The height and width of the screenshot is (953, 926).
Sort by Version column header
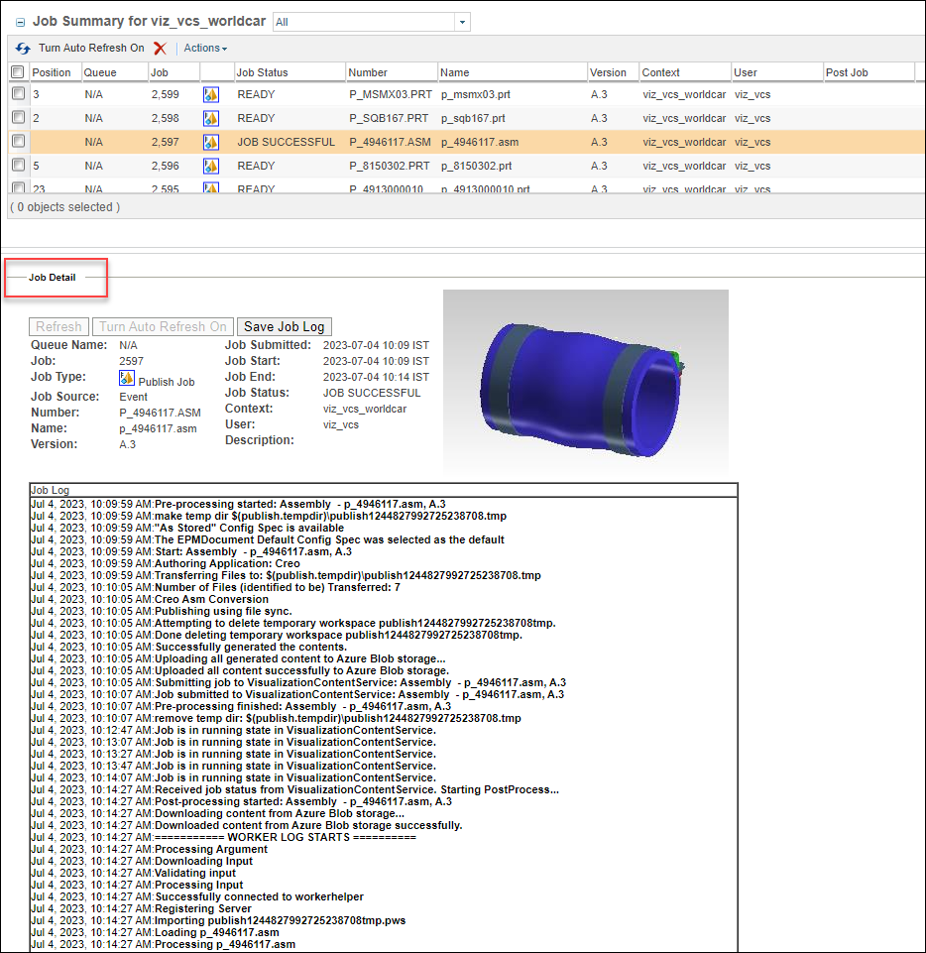coord(608,72)
